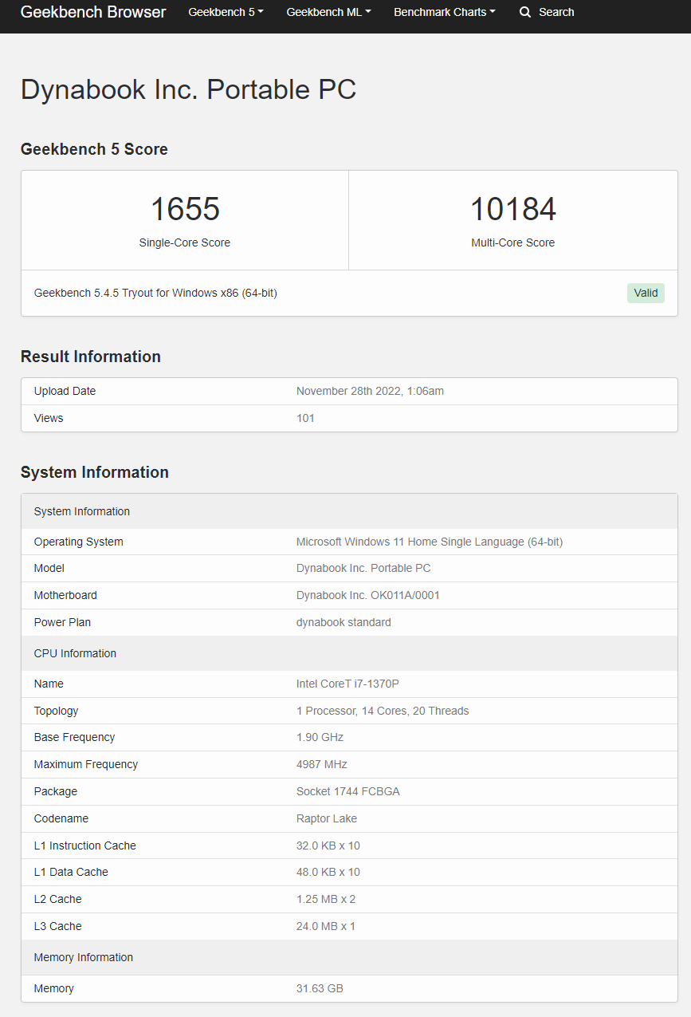The image size is (691, 1017).
Task: Click the CPU Information section header
Action: click(x=74, y=653)
